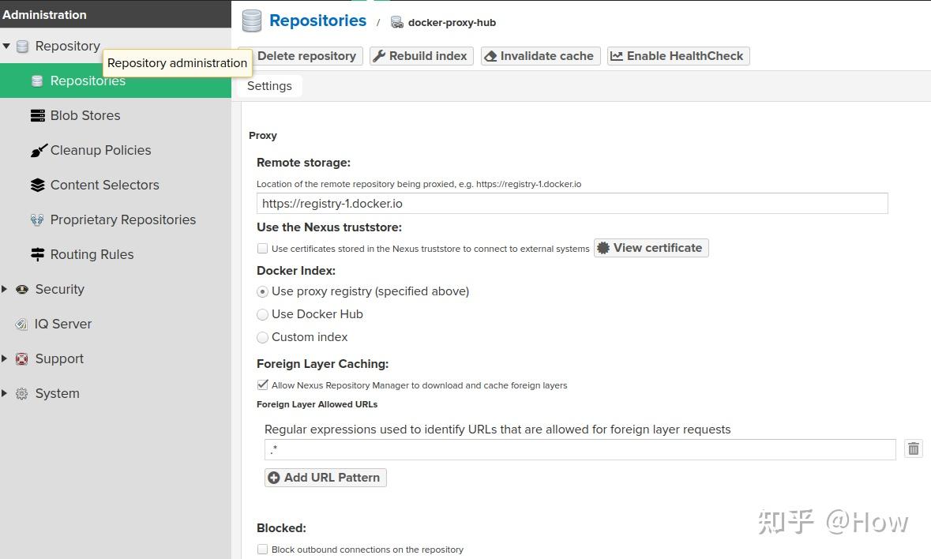Click the large Repositories database icon
931x559 pixels.
click(x=252, y=21)
